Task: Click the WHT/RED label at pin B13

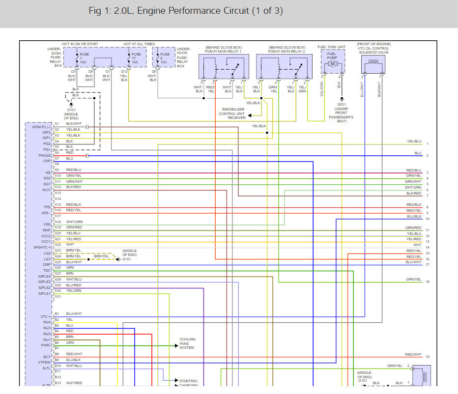Action: [x=74, y=383]
